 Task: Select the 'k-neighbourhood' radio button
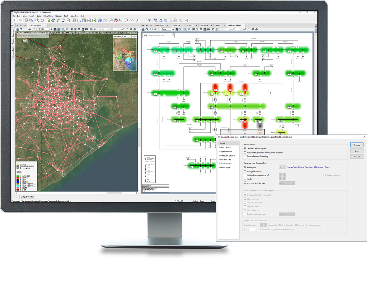245,171
